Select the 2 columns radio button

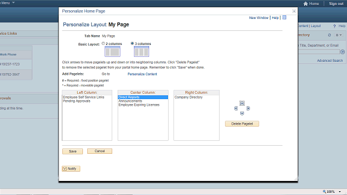pyautogui.click(x=104, y=43)
